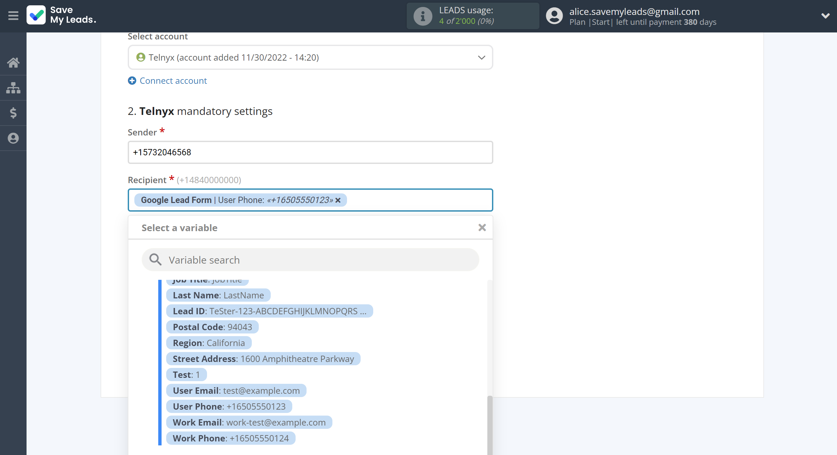
Task: Click the user avatar icon in header
Action: (x=554, y=16)
